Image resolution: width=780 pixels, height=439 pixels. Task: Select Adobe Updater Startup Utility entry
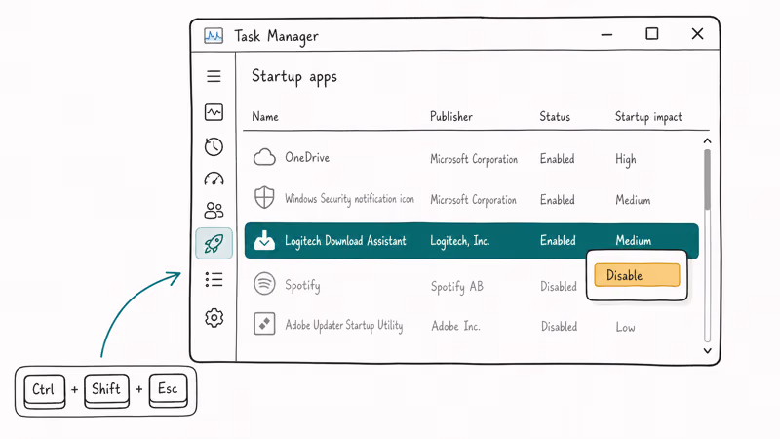344,326
